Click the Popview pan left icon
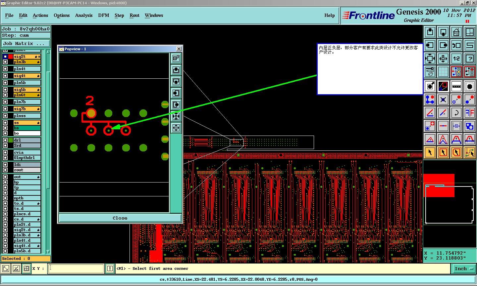 [176, 93]
